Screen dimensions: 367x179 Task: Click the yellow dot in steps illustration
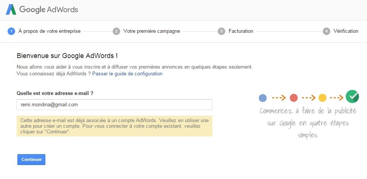click(322, 98)
